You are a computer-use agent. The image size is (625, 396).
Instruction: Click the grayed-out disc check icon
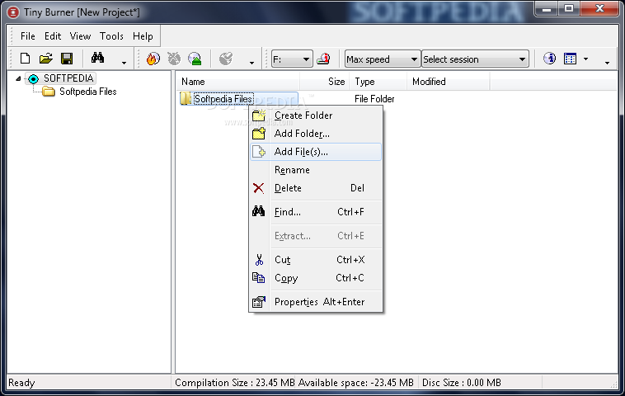[x=226, y=59]
